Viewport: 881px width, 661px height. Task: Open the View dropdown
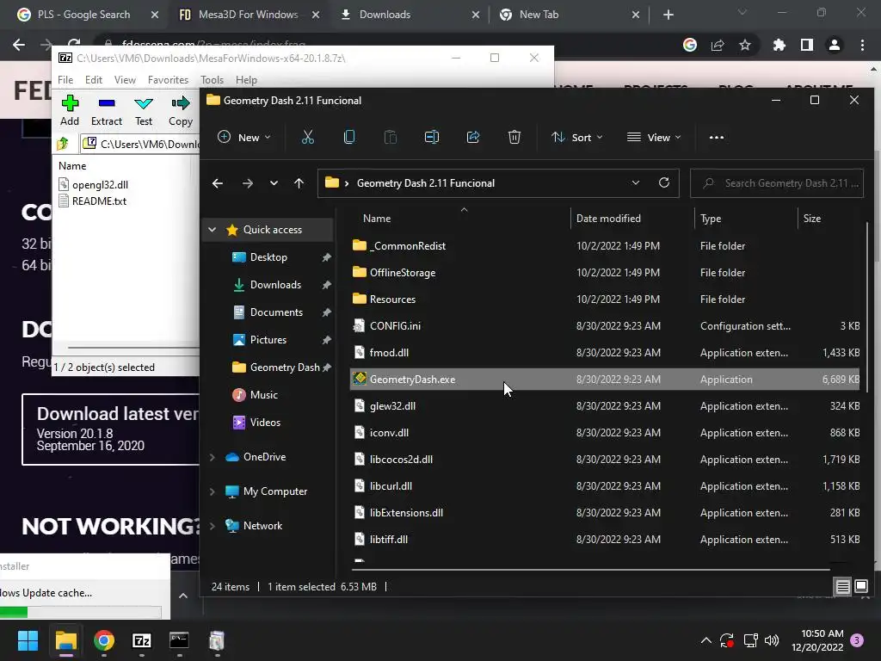coord(654,137)
